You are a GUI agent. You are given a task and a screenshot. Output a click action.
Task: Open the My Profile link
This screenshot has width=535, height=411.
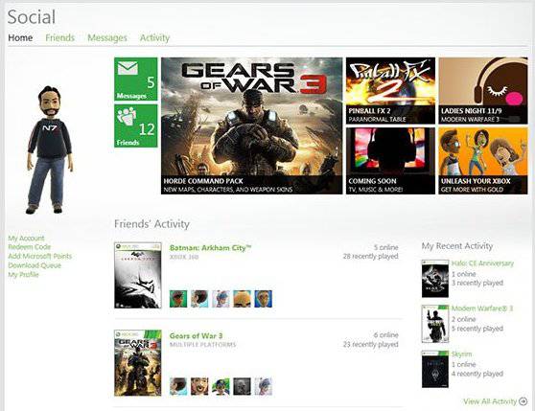point(23,275)
